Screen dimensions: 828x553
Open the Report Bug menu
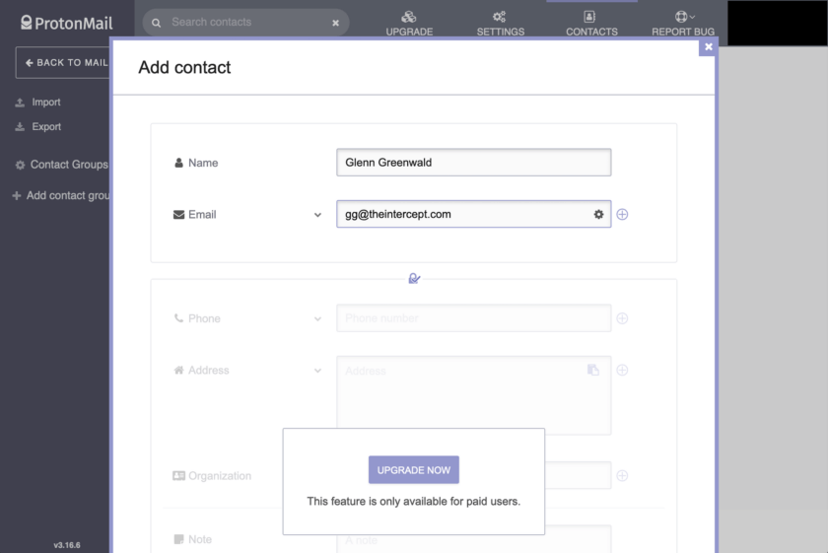(x=683, y=24)
